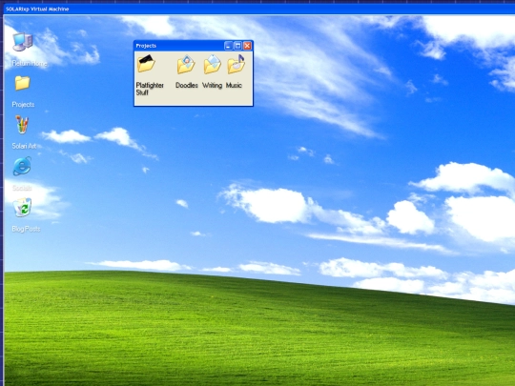The width and height of the screenshot is (515, 386).
Task: Select the 'Doodles' label in Projects window
Action: point(187,86)
